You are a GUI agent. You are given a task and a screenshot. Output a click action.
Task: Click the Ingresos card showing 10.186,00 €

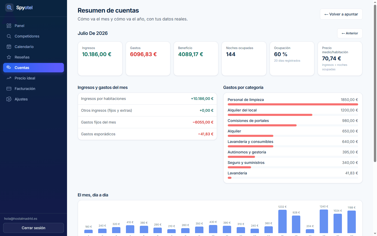pos(100,59)
